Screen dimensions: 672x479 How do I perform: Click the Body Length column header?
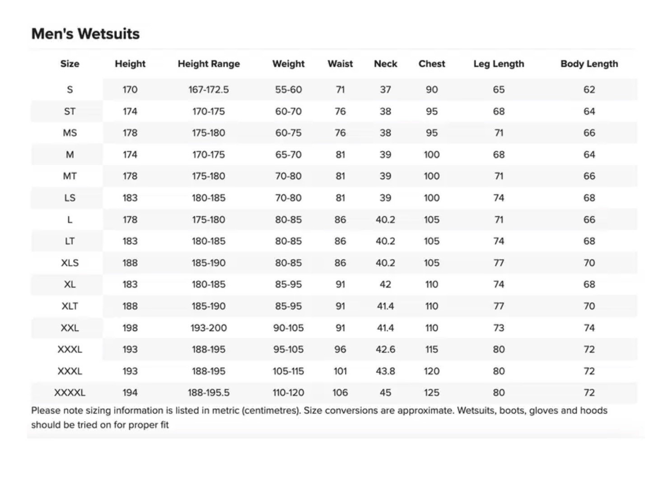coord(589,64)
